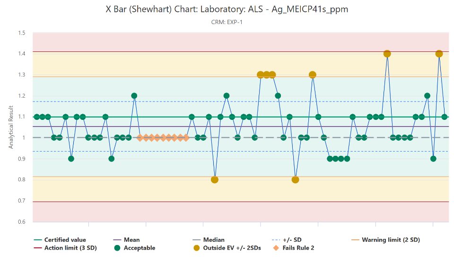Click the 0.9 y-axis label
454x262 pixels.
pos(22,159)
